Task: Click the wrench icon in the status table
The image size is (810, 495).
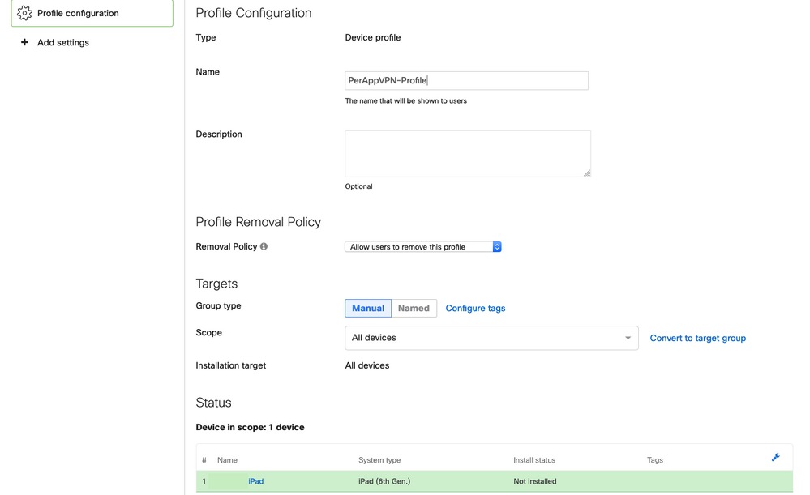Action: click(x=775, y=458)
